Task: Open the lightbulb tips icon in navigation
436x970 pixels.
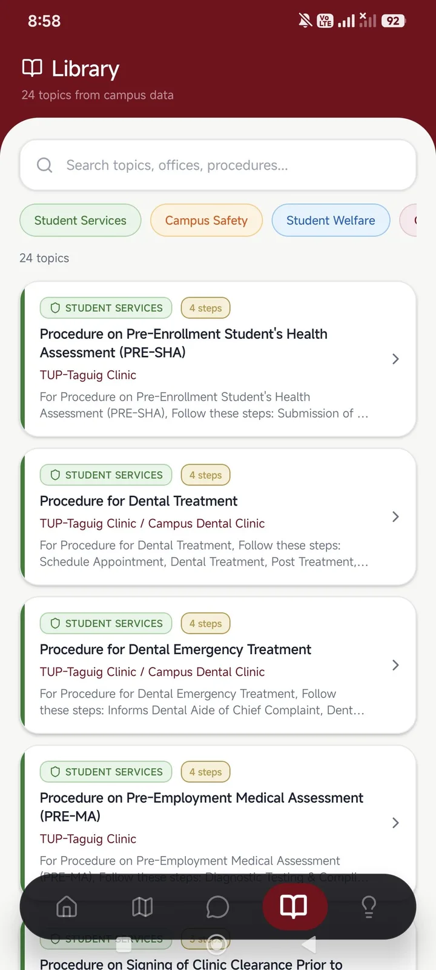Action: point(369,907)
